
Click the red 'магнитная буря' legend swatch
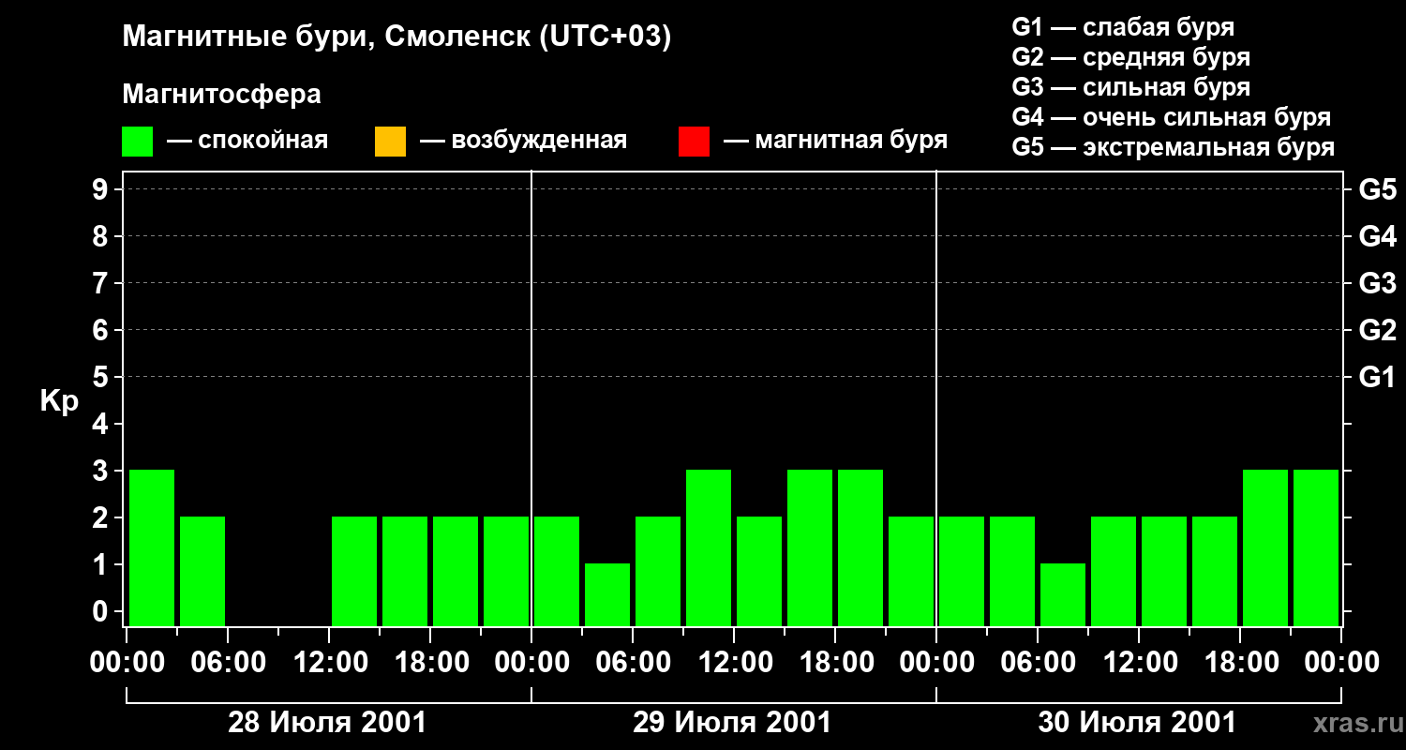694,142
